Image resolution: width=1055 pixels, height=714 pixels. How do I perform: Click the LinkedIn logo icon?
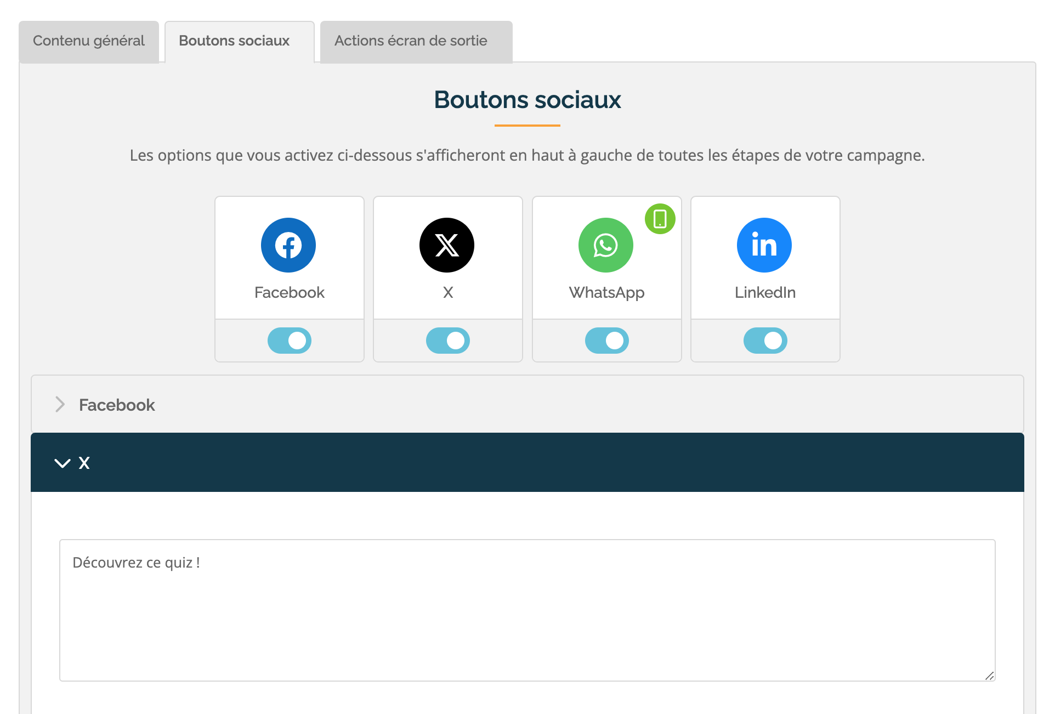(764, 245)
